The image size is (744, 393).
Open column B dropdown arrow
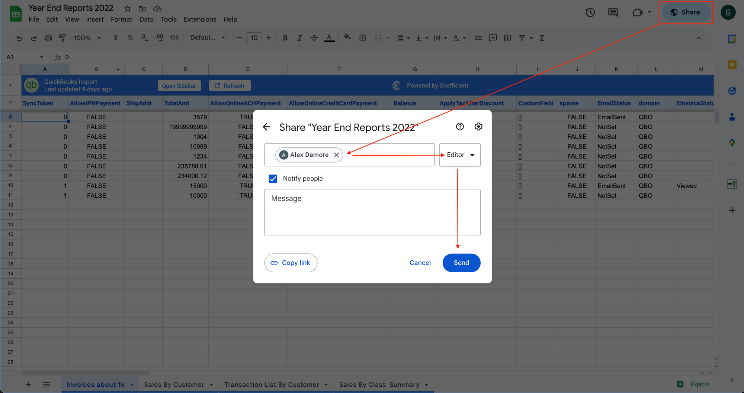point(118,69)
